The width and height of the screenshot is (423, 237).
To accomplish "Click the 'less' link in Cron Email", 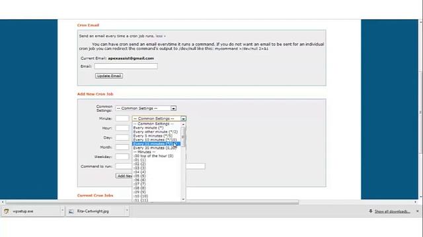I will 159,36.
